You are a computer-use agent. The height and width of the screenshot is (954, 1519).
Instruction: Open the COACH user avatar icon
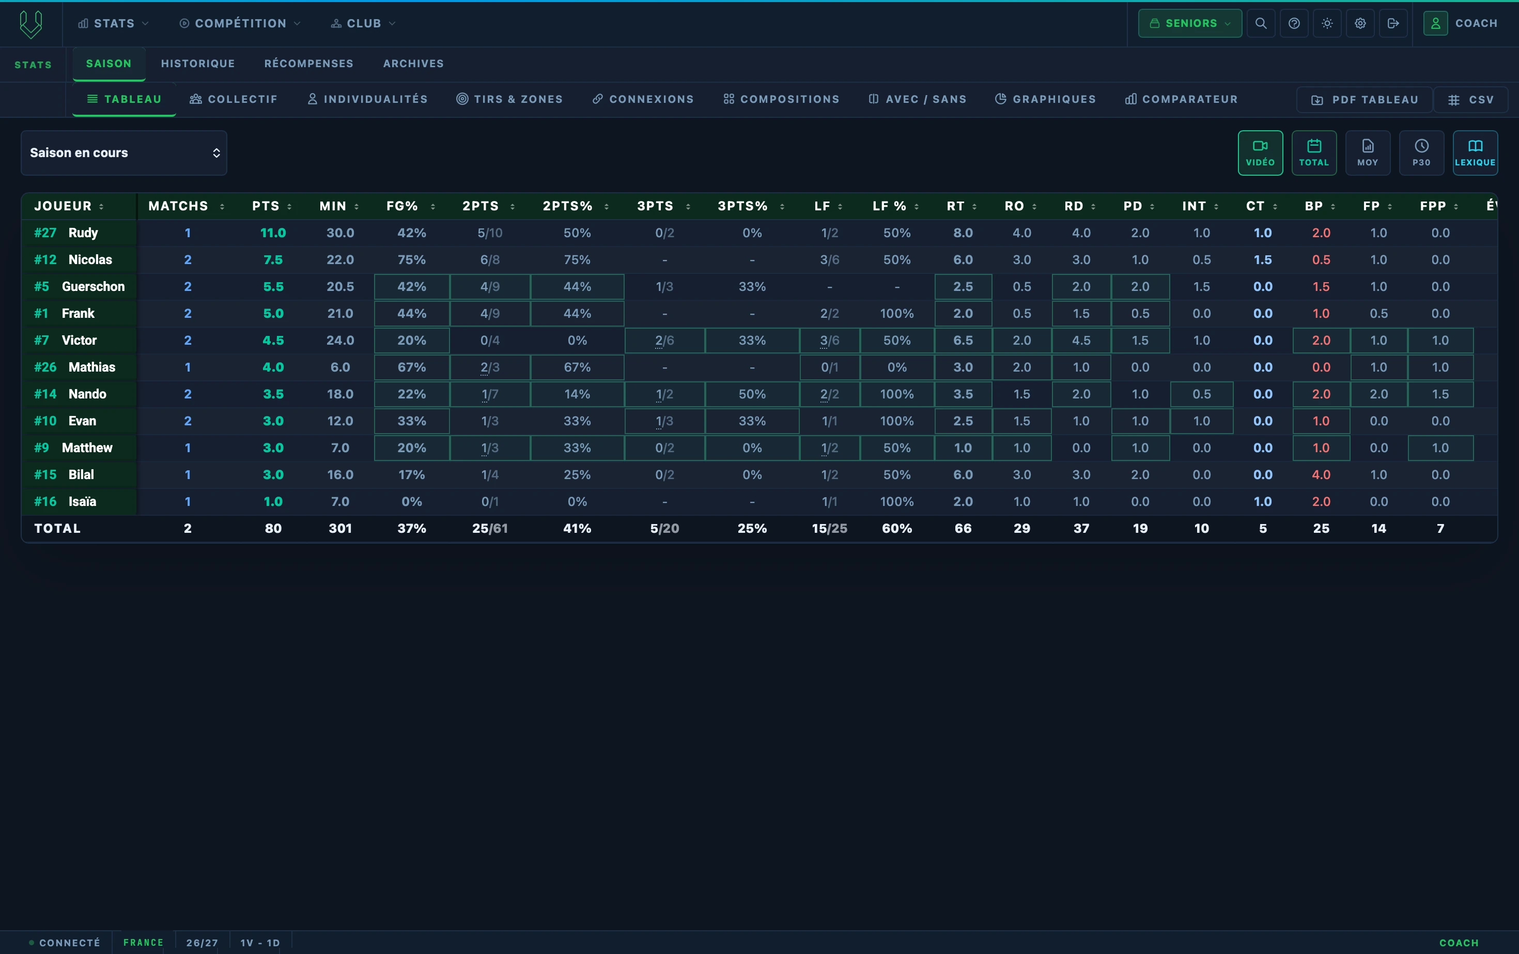[1435, 23]
